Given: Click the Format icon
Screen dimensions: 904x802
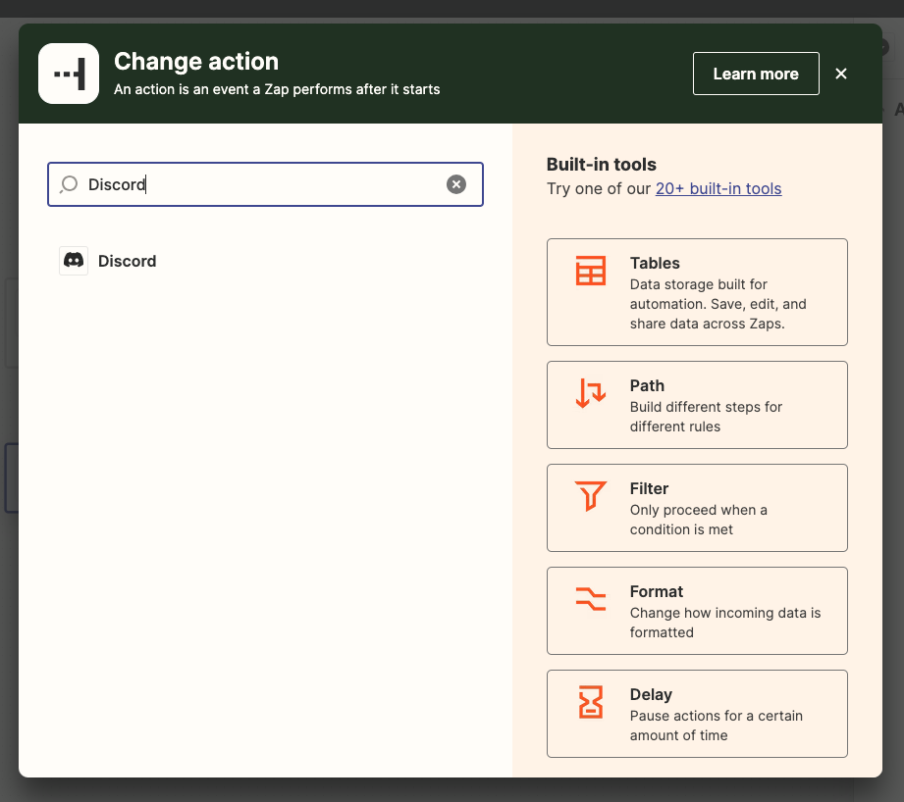Looking at the screenshot, I should 590,599.
